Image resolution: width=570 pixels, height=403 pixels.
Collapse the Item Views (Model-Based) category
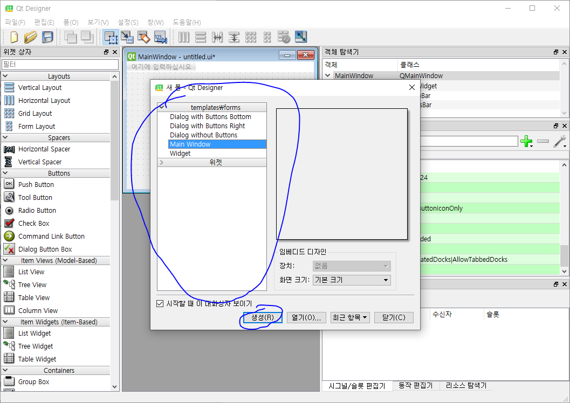5,260
